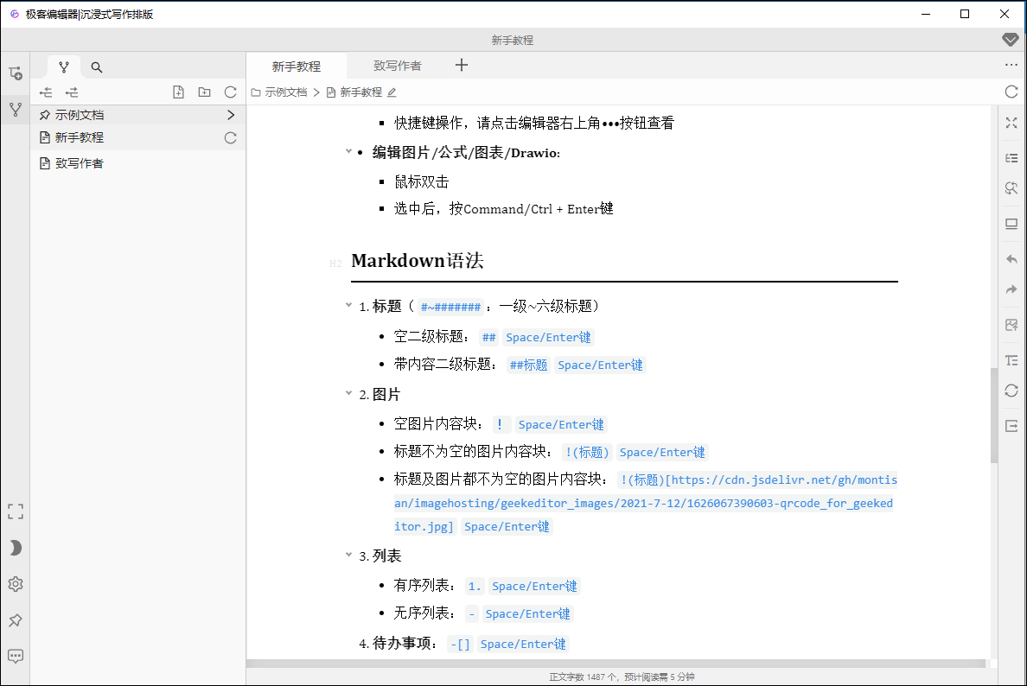Redo with the forward-arrow icon
Image resolution: width=1027 pixels, height=686 pixels.
point(1011,289)
